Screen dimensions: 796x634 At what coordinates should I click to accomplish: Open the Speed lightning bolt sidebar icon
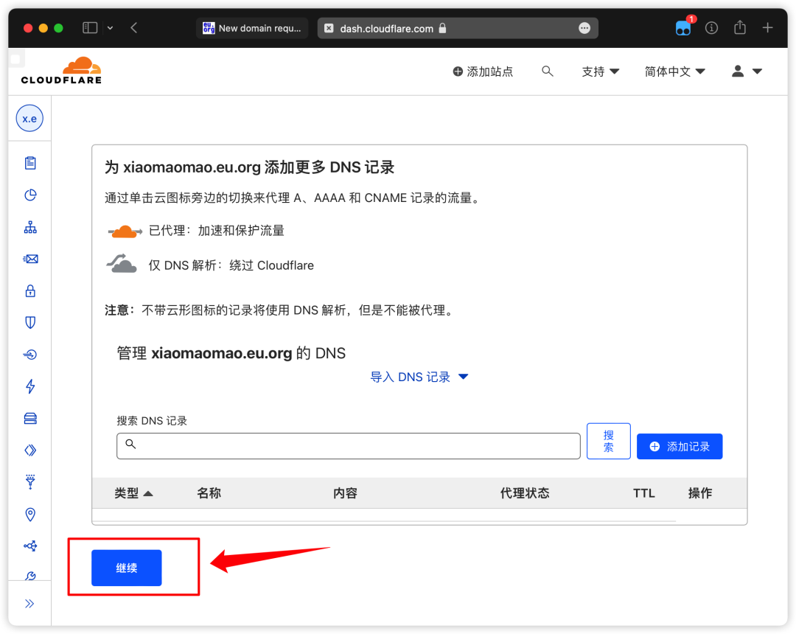tap(30, 386)
